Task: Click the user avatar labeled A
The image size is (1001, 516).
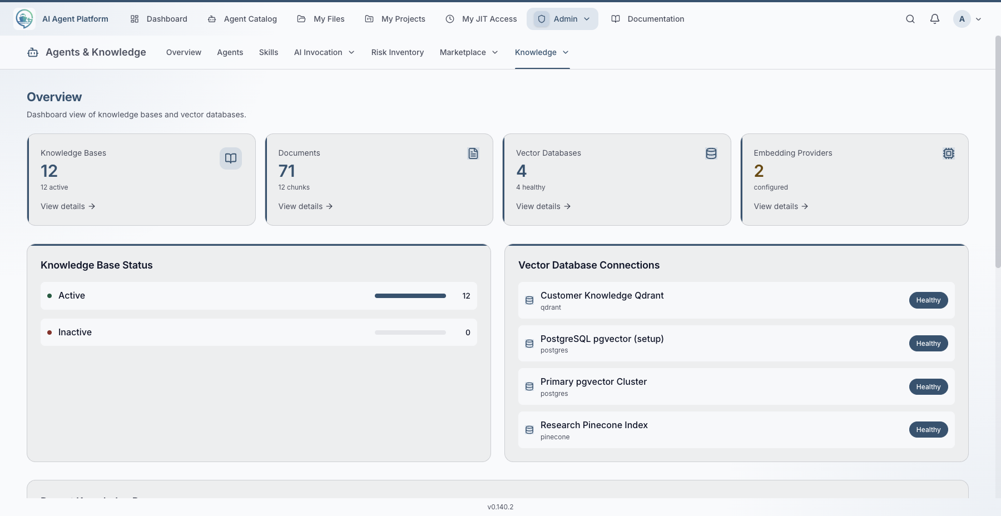Action: 962,19
